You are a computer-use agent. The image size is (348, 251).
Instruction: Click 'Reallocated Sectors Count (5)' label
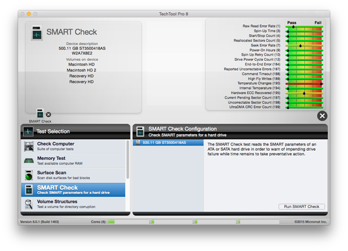257,41
